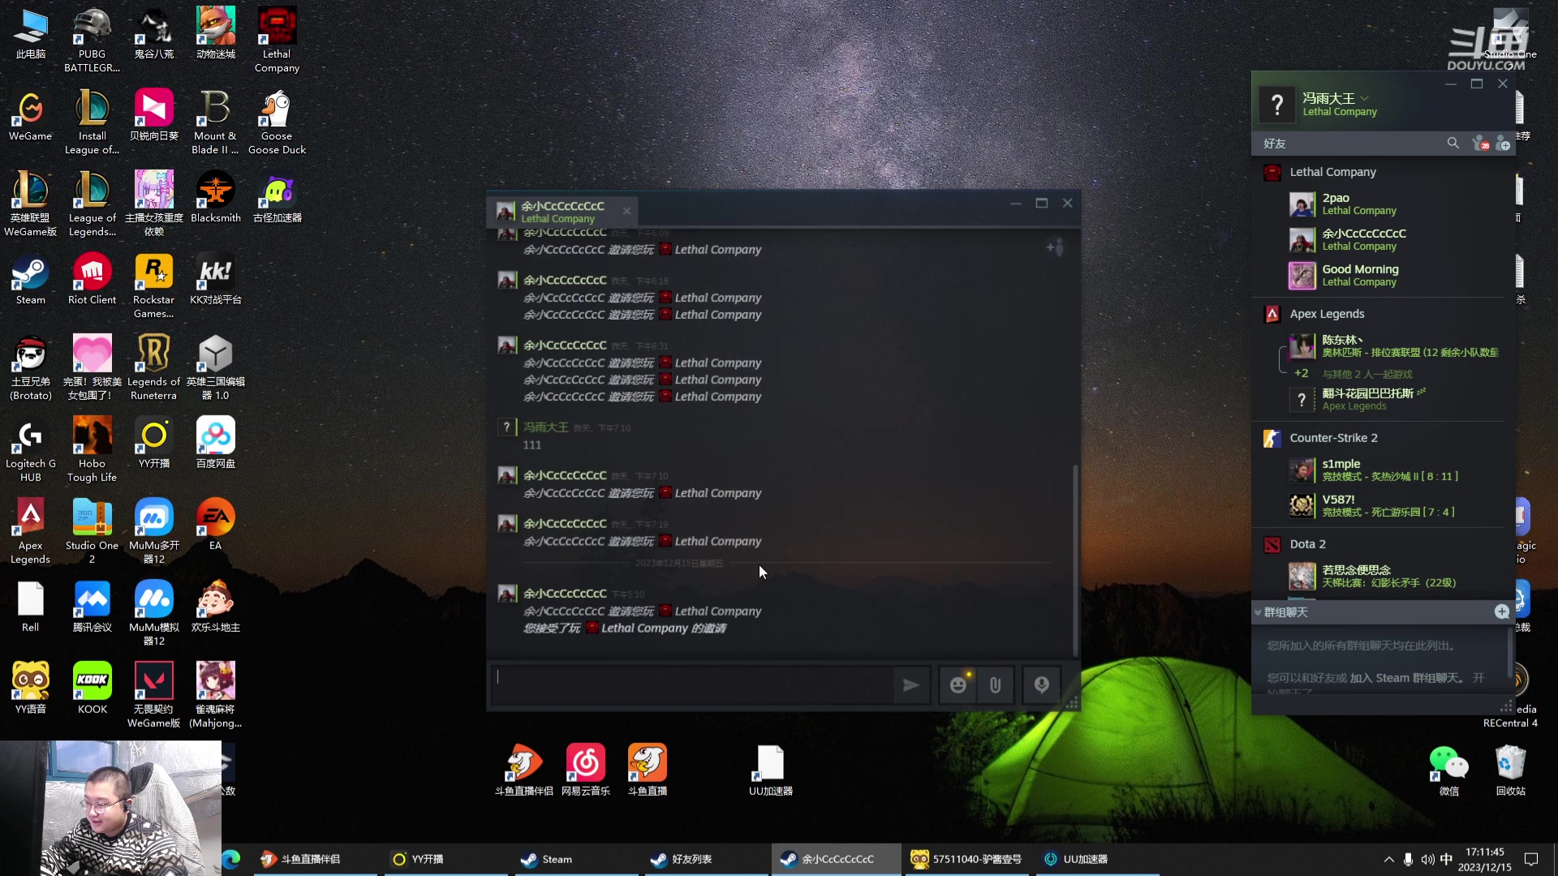Open WeGame application
Screen dimensions: 1558x876
tap(30, 115)
